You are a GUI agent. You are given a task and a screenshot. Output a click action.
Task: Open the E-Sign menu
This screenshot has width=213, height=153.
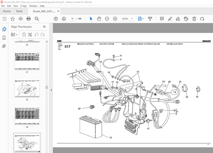(x=24, y=6)
